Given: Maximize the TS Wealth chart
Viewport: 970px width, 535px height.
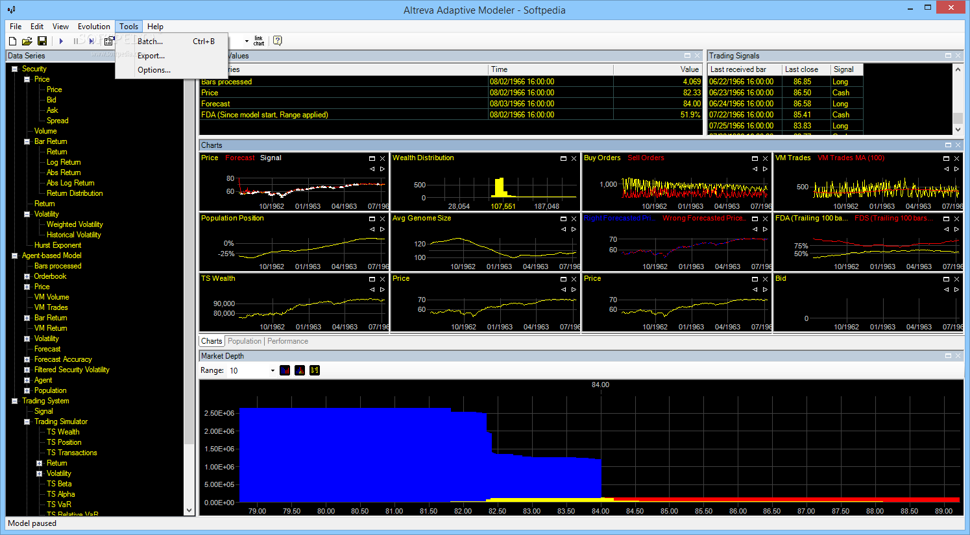Looking at the screenshot, I should tap(372, 279).
